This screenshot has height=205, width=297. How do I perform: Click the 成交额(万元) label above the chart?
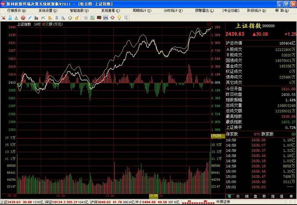tap(52, 24)
